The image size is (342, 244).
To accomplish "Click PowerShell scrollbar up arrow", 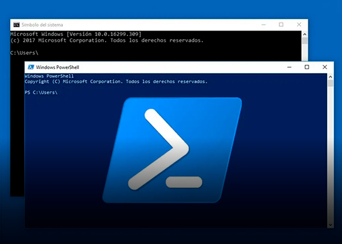I will tap(330, 77).
